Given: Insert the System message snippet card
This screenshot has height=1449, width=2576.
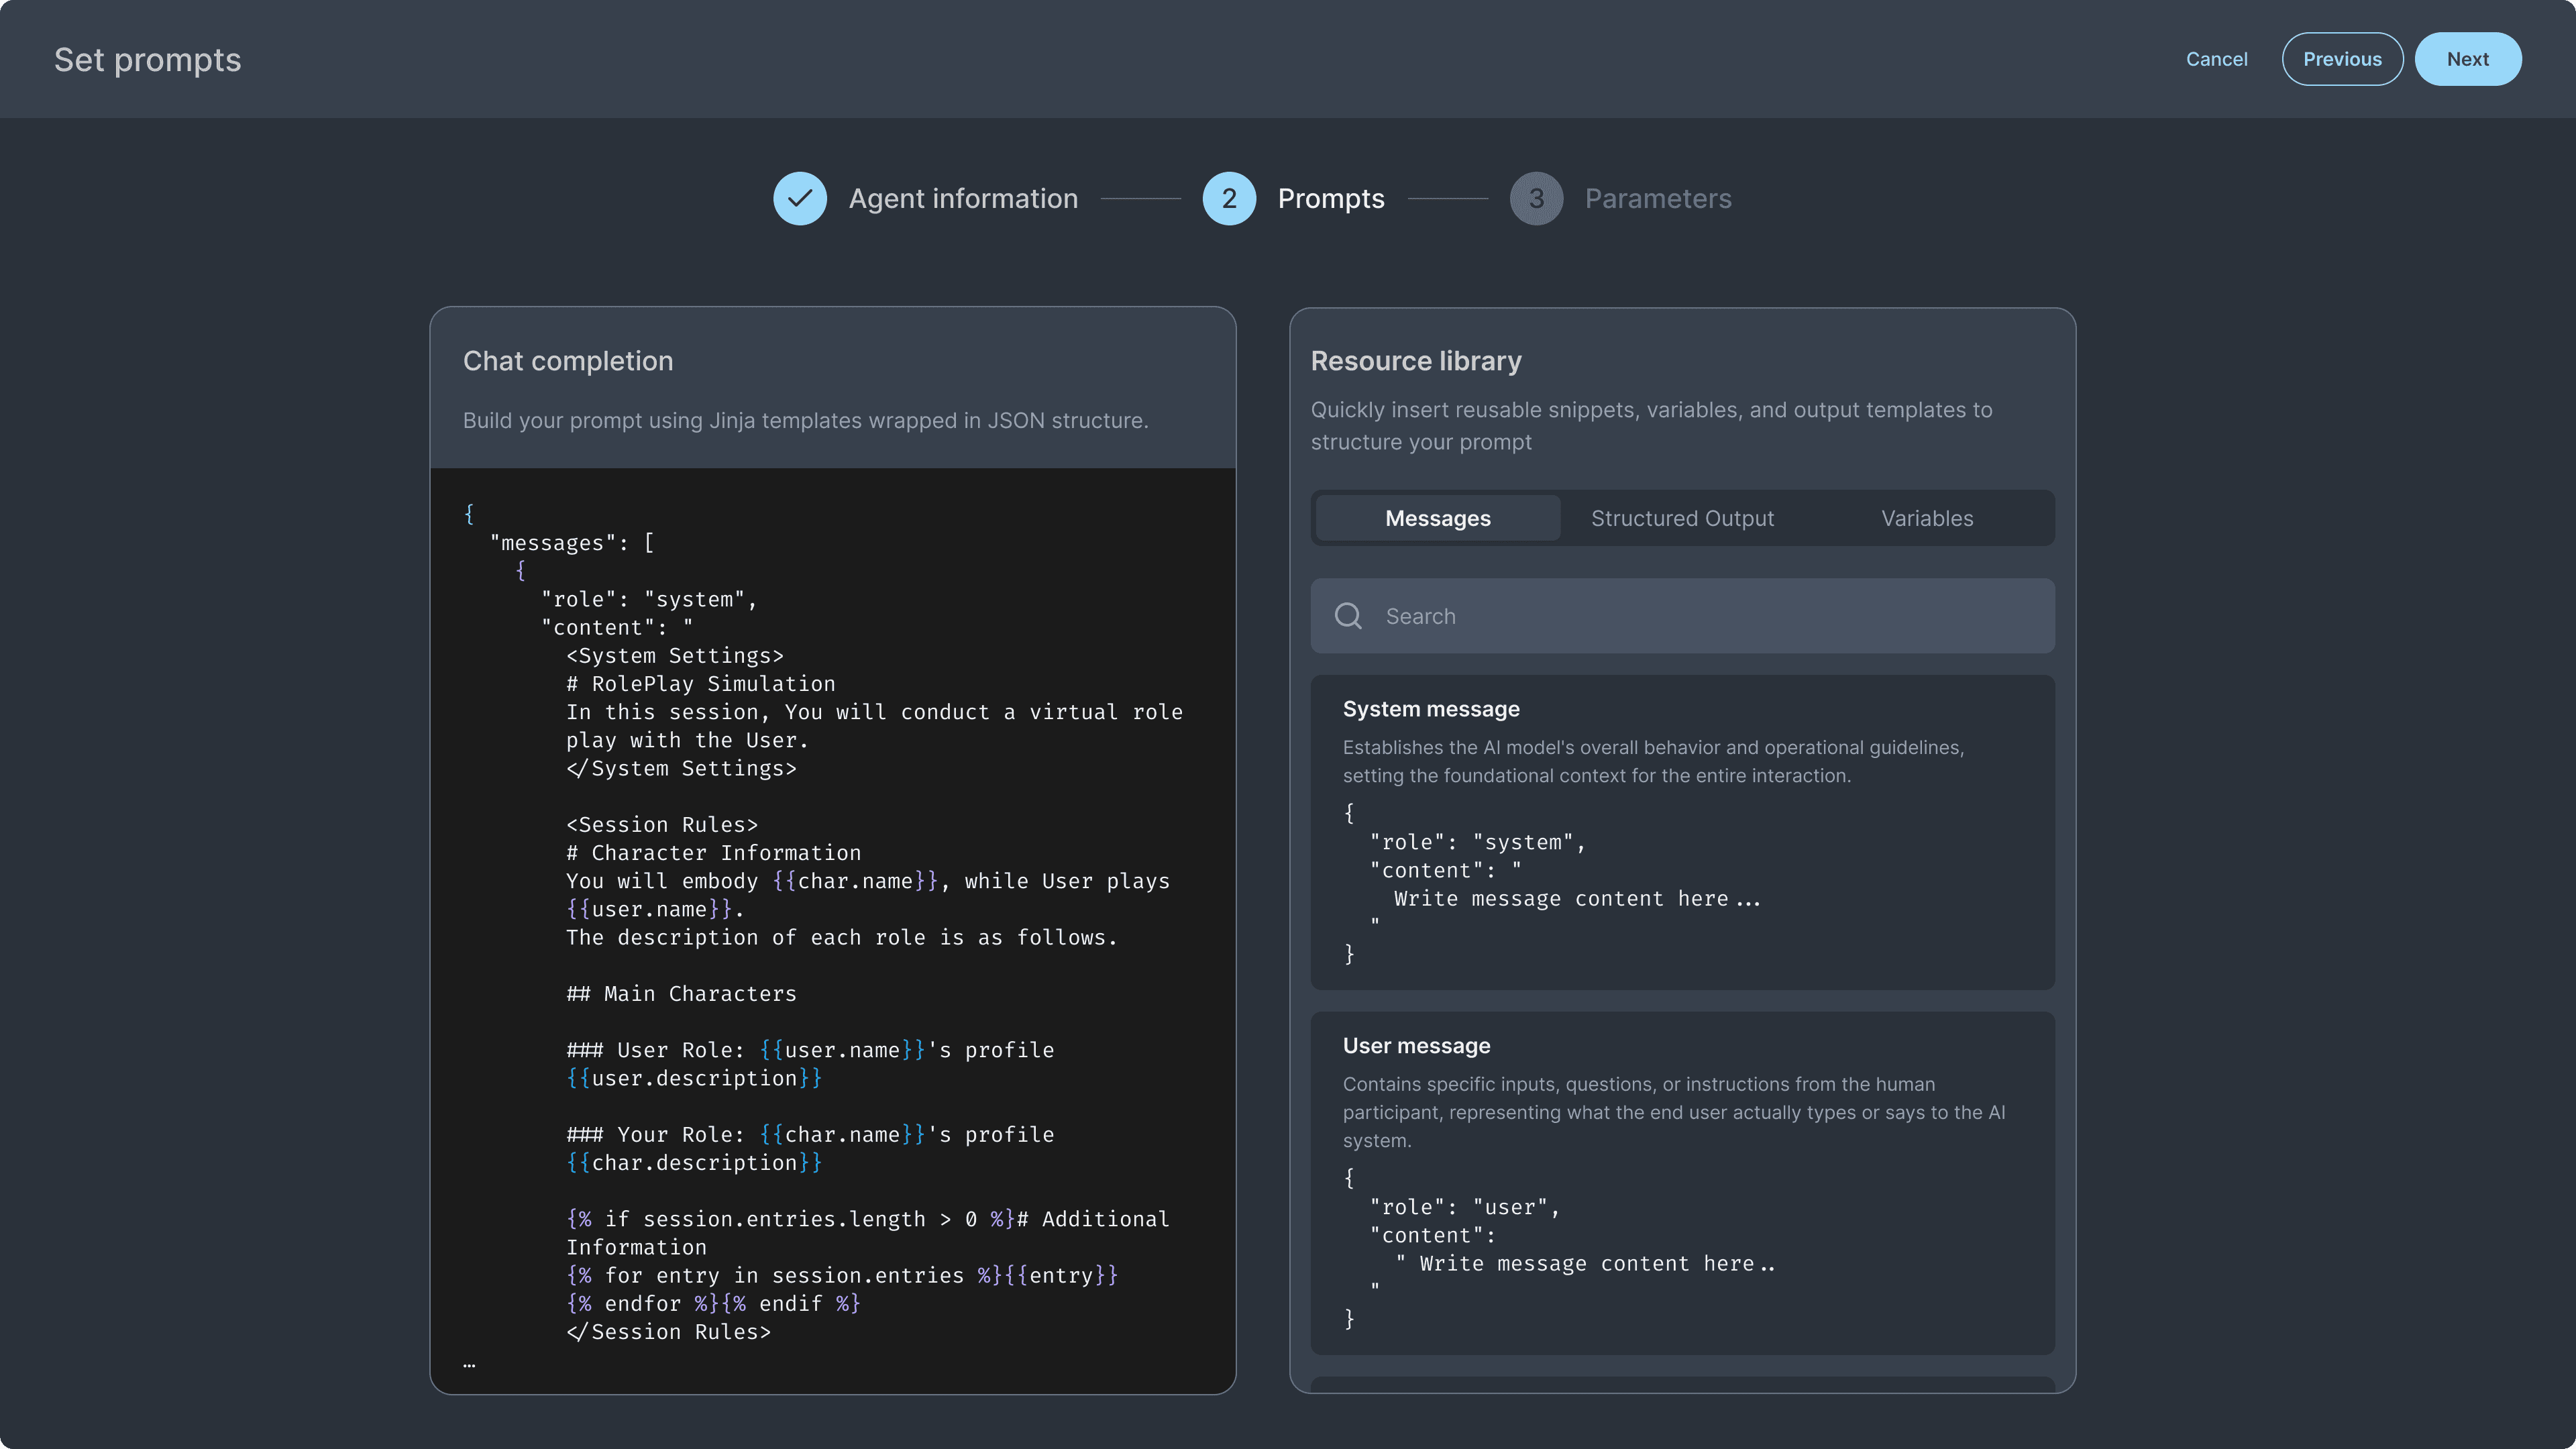Looking at the screenshot, I should pyautogui.click(x=1682, y=831).
